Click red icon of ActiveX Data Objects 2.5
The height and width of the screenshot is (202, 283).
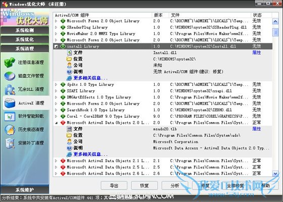click(63, 167)
